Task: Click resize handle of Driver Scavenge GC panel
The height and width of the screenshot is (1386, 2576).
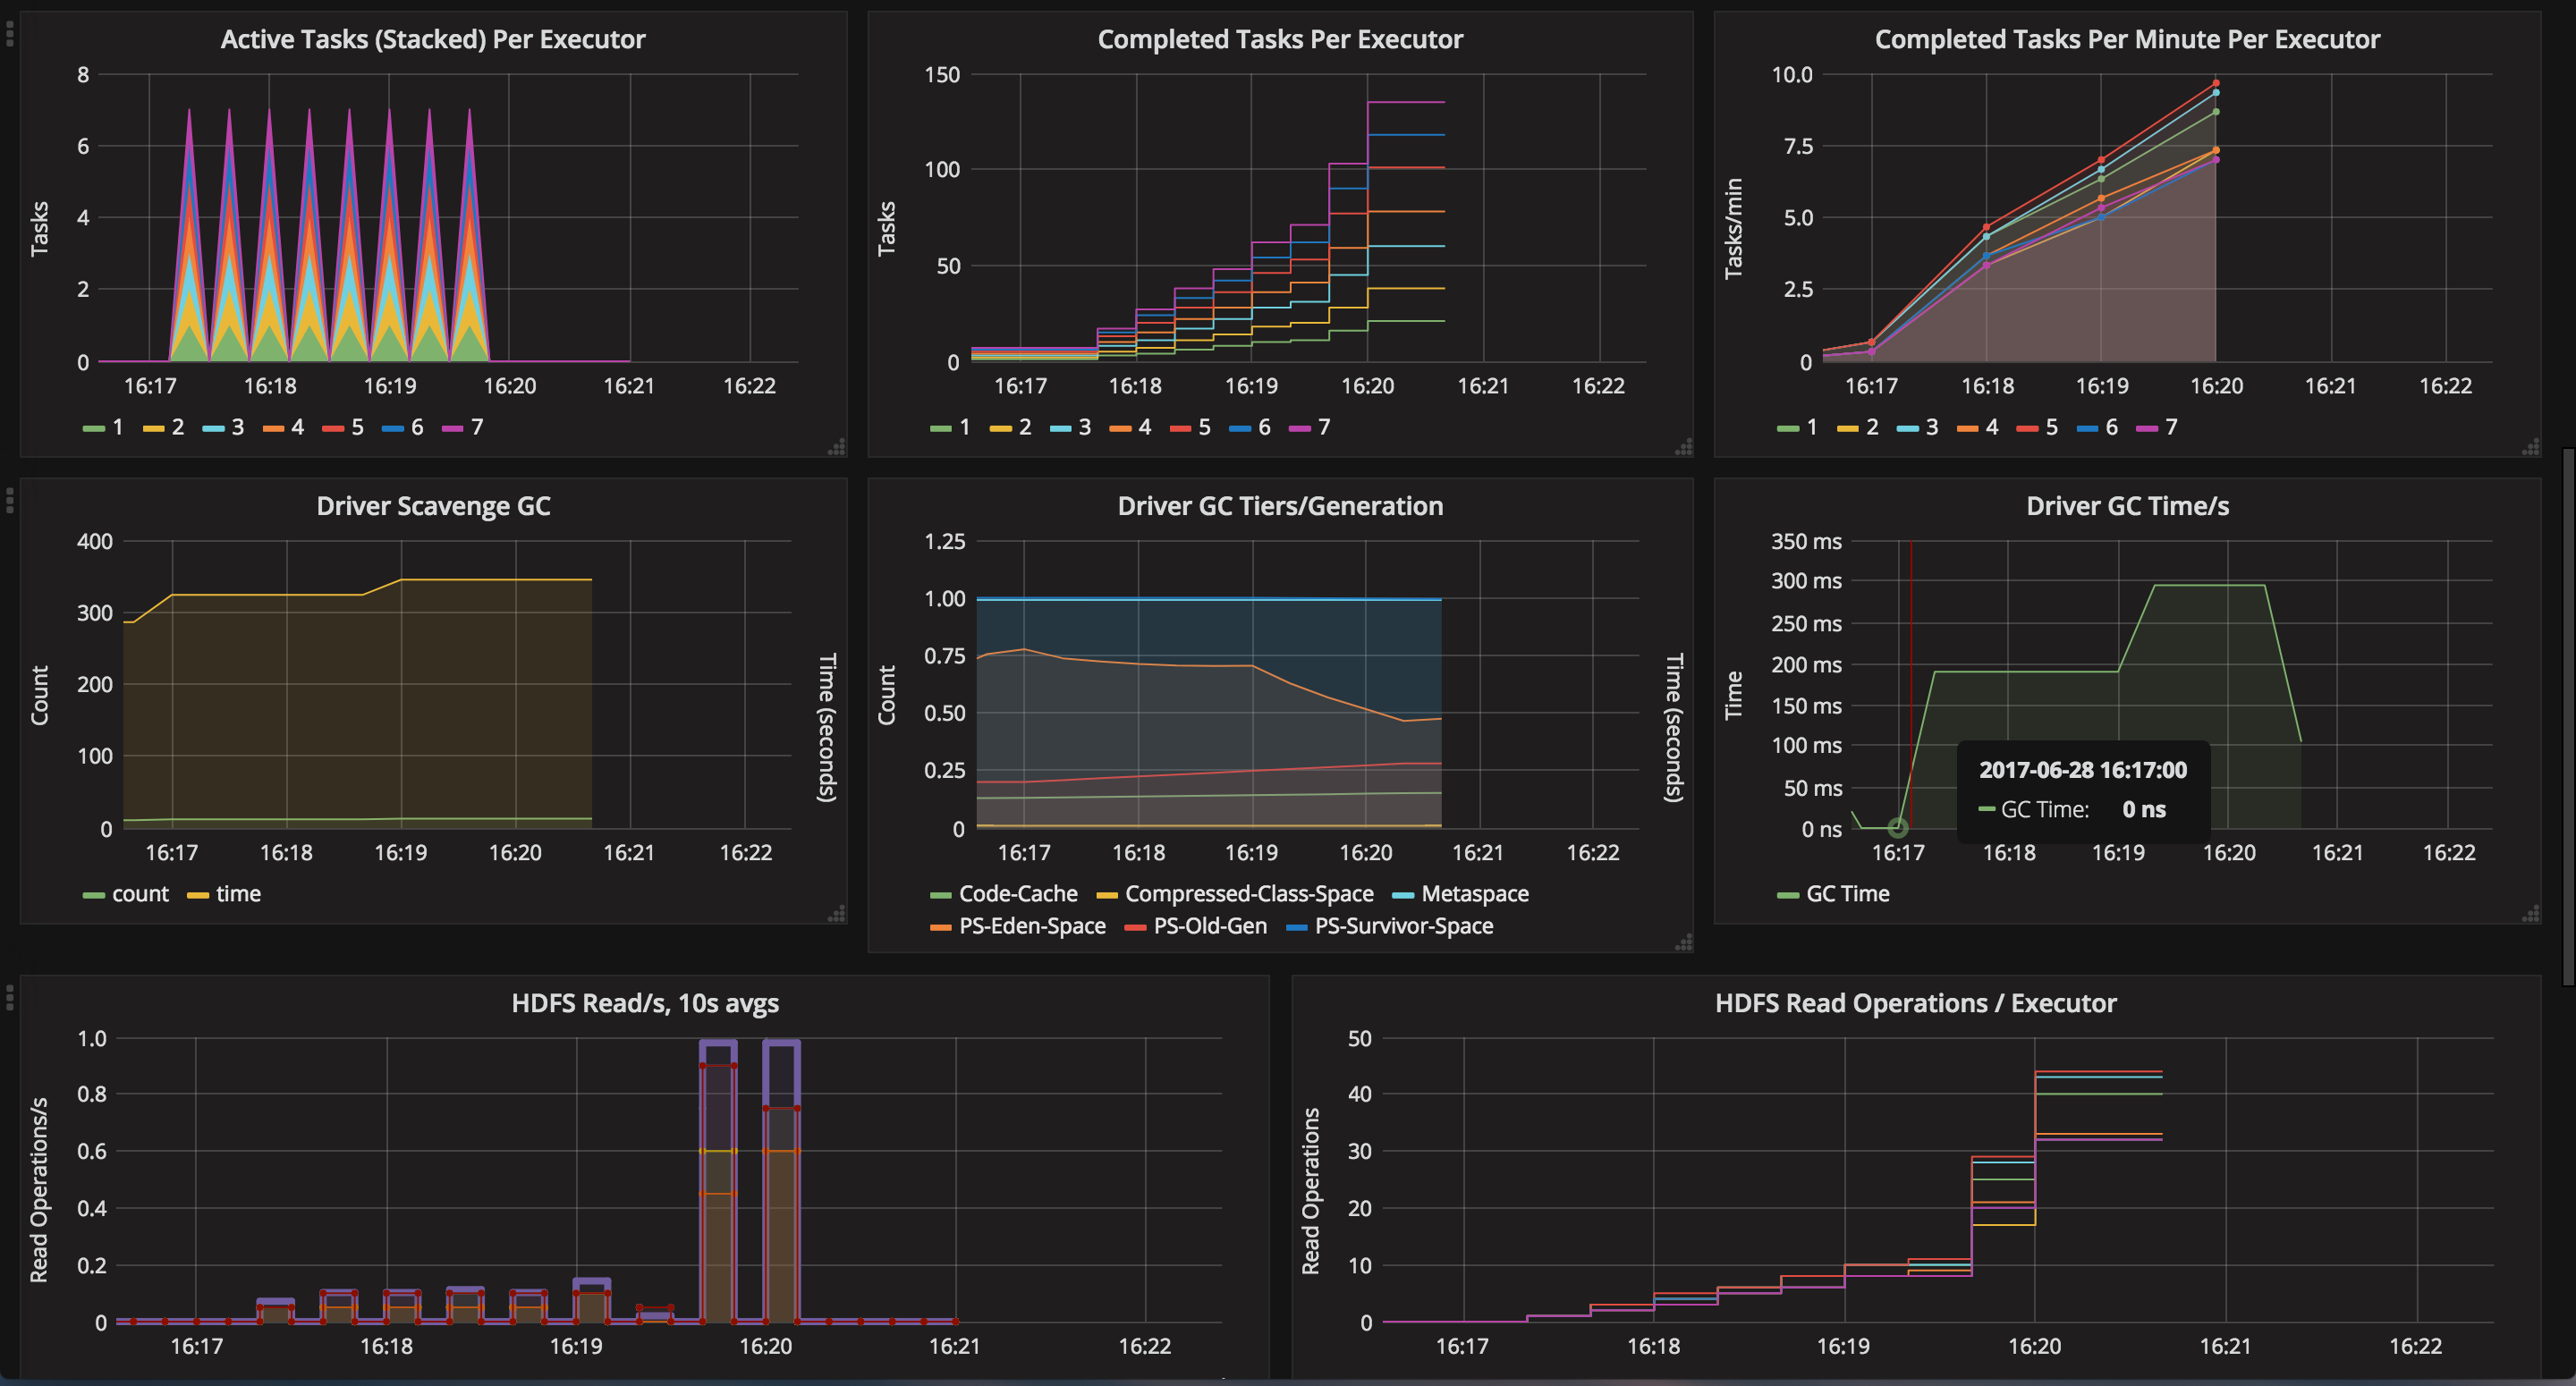Action: 837,914
